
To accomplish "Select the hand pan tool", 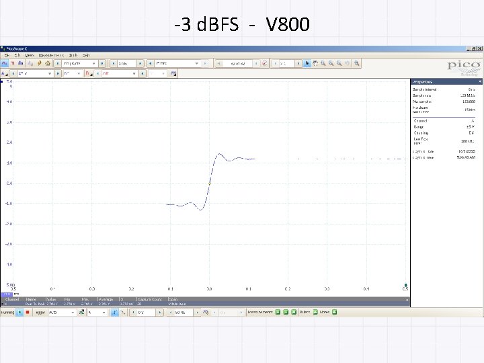I will [x=315, y=63].
